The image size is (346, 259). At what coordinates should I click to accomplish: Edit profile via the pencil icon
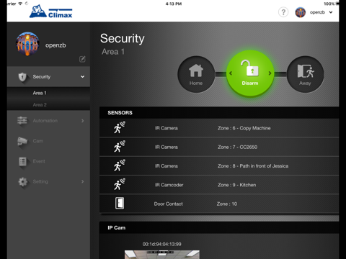coord(82,59)
